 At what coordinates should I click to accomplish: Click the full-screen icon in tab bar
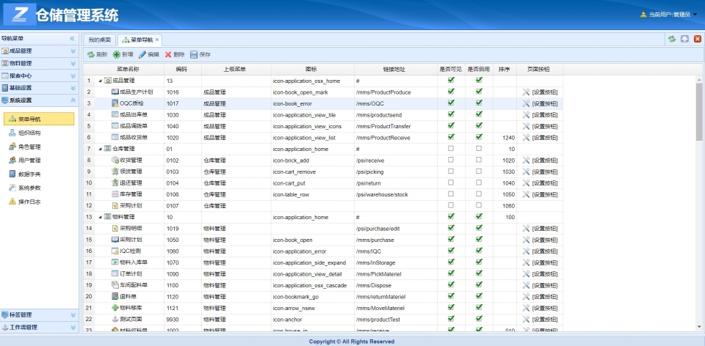click(x=684, y=39)
